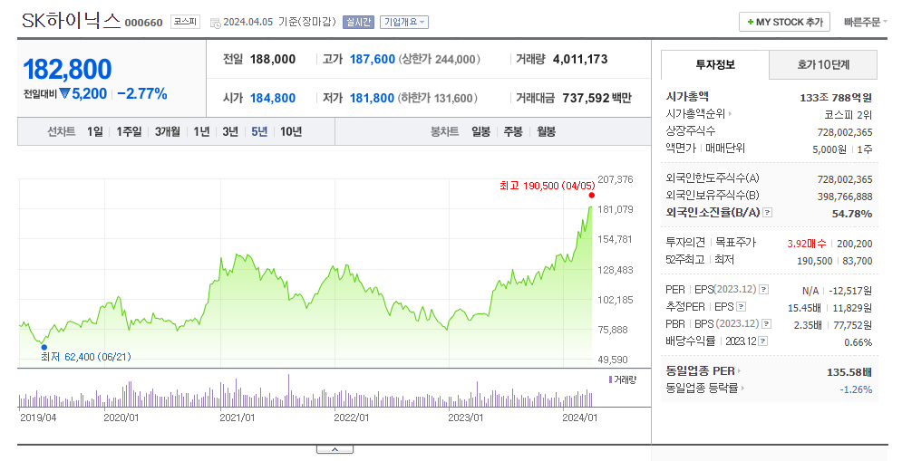Click the 고가 value 187,600

[x=373, y=59]
